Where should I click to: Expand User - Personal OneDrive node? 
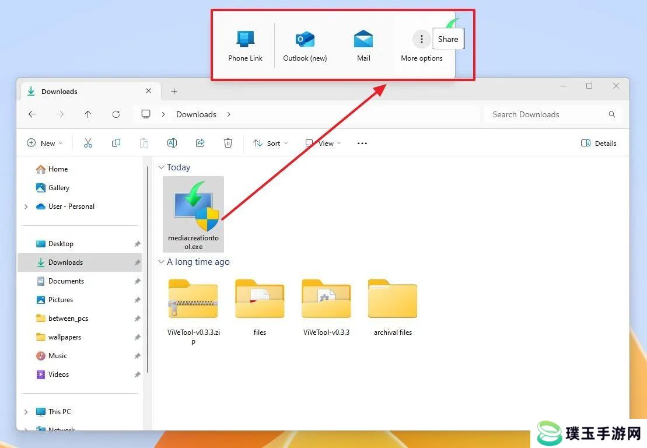(26, 206)
